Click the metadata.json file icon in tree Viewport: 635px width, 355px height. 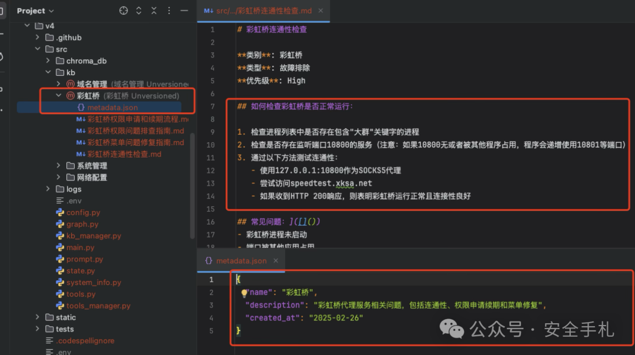(81, 107)
